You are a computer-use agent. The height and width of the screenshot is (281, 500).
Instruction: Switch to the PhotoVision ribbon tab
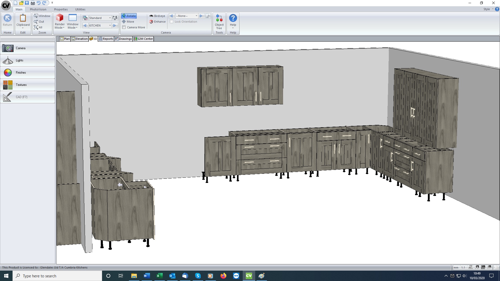(x=38, y=9)
